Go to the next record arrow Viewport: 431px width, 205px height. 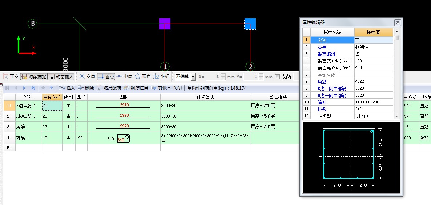click(x=24, y=88)
